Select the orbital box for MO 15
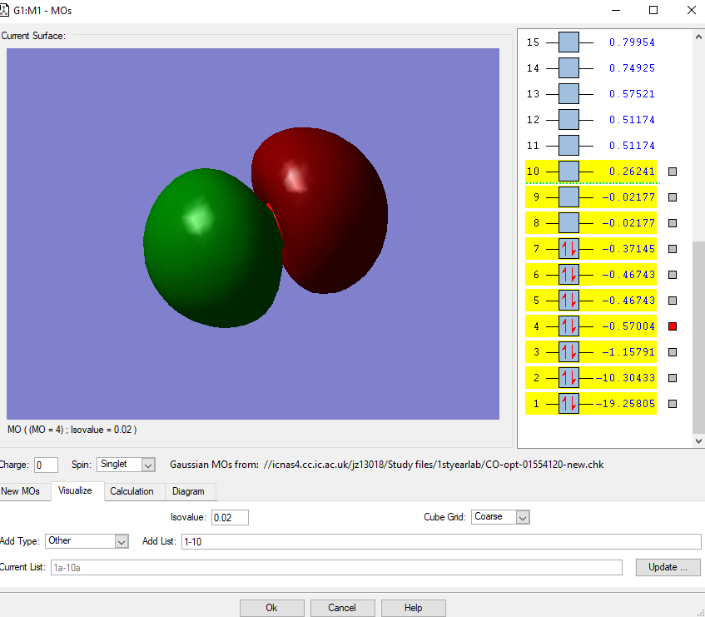 point(568,42)
